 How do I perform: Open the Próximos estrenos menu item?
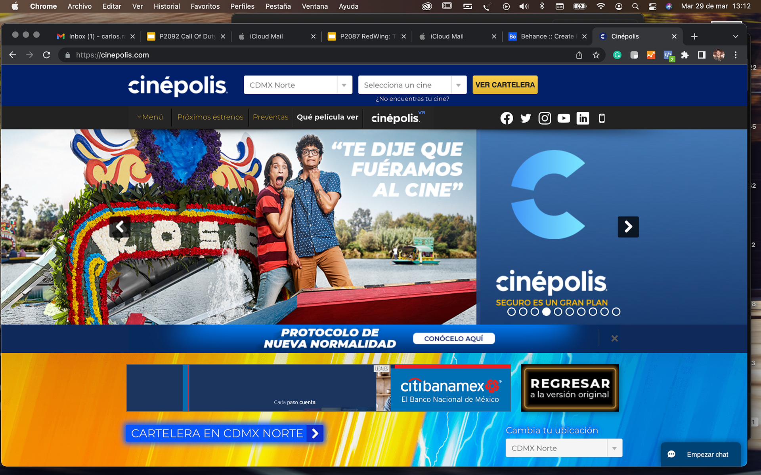click(210, 117)
